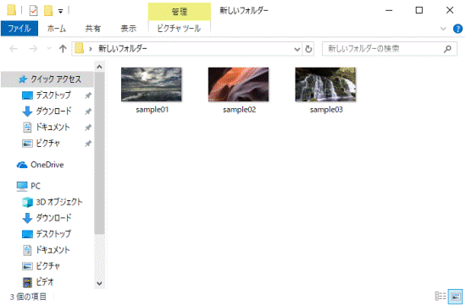Click 新しいフォルダー in the address bar
The width and height of the screenshot is (466, 305).
click(123, 48)
